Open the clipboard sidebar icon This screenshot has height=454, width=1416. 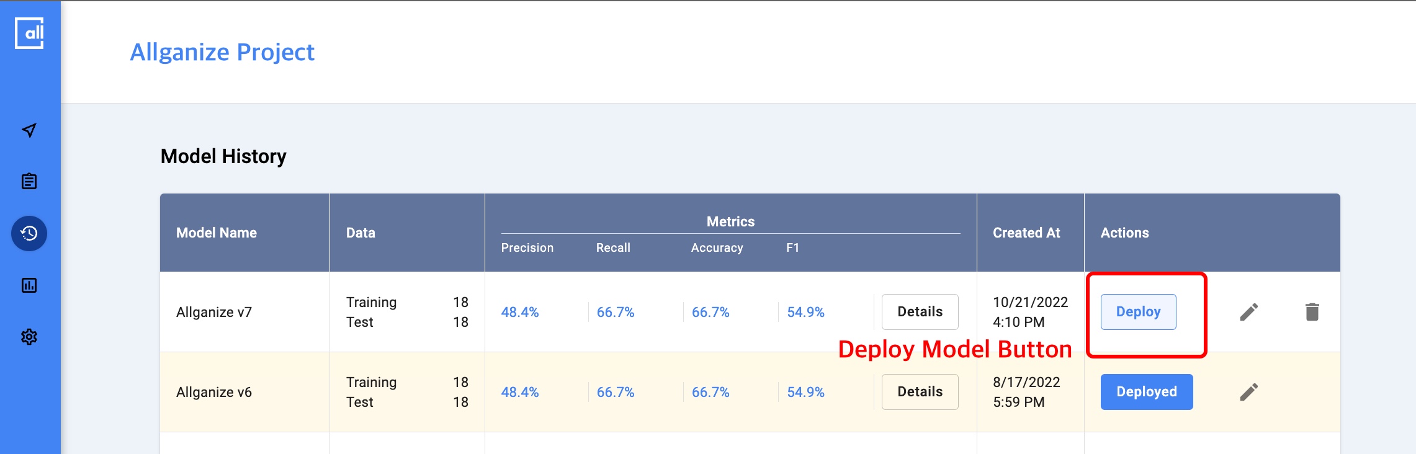pos(29,182)
